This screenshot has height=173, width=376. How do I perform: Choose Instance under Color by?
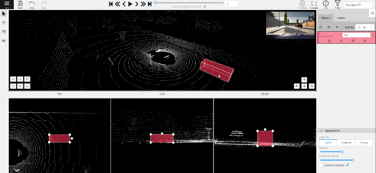[x=346, y=143]
